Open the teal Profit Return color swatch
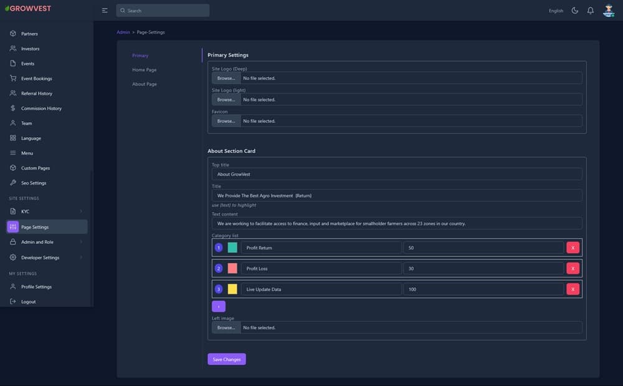This screenshot has height=386, width=623. point(232,248)
